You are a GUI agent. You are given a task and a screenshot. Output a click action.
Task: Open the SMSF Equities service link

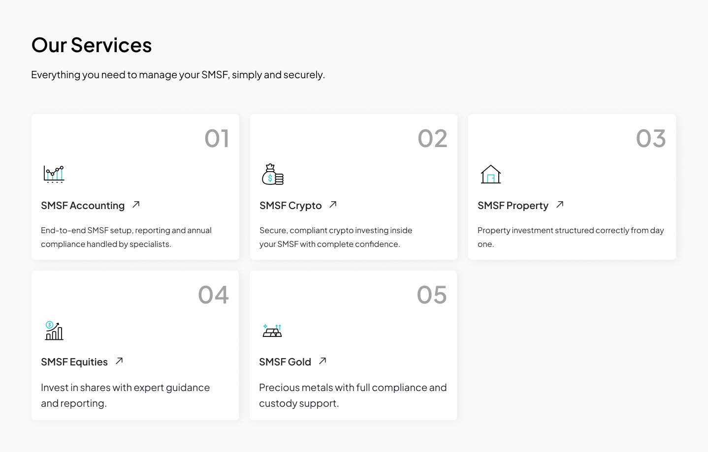click(x=74, y=362)
